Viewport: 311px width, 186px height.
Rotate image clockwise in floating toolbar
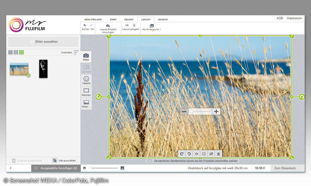[182, 154]
